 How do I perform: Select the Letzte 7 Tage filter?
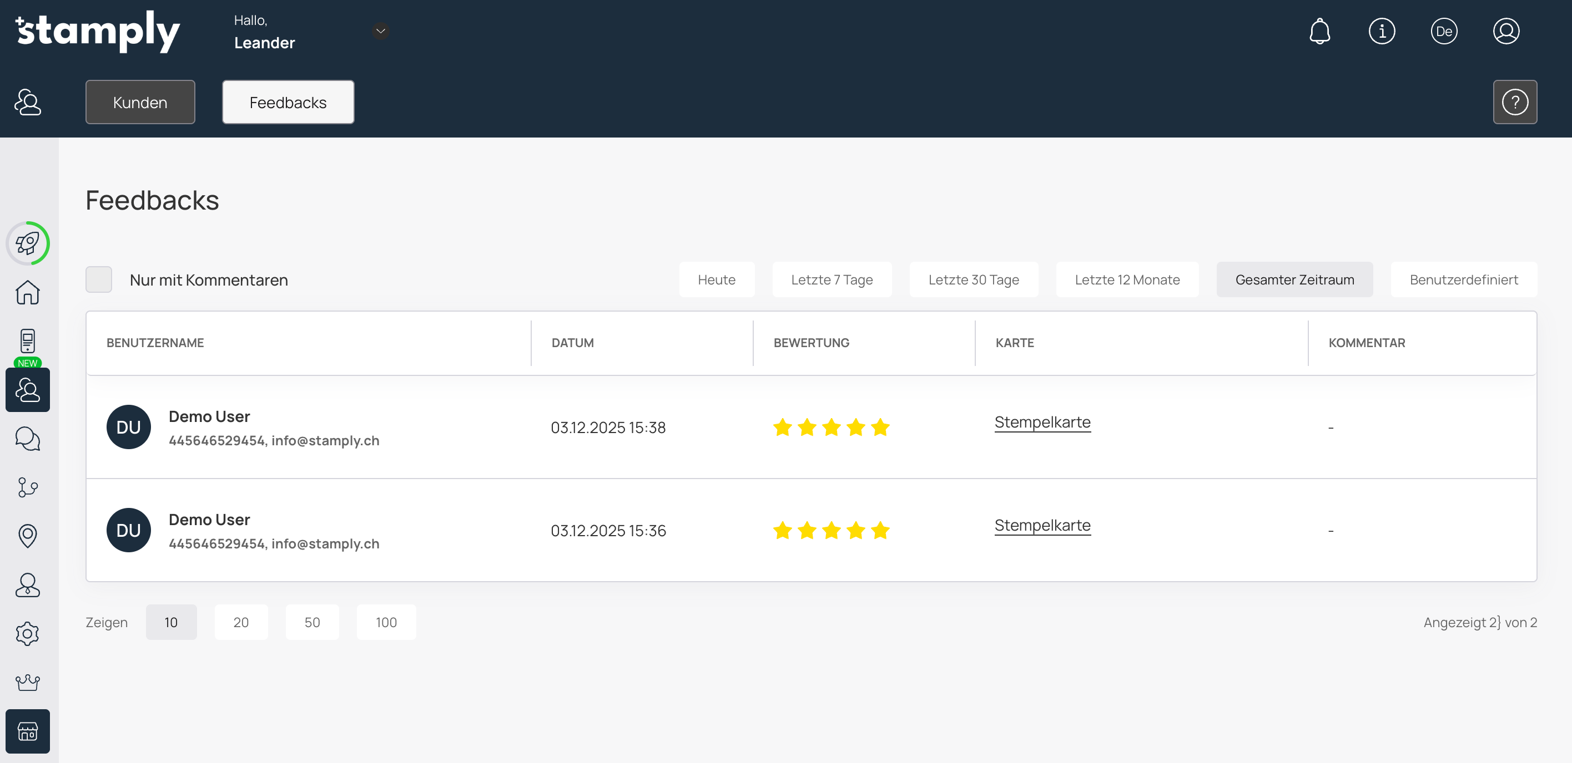tap(831, 279)
